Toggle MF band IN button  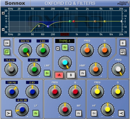[x=78, y=113]
